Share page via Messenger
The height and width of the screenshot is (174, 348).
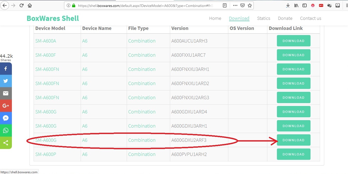6,118
